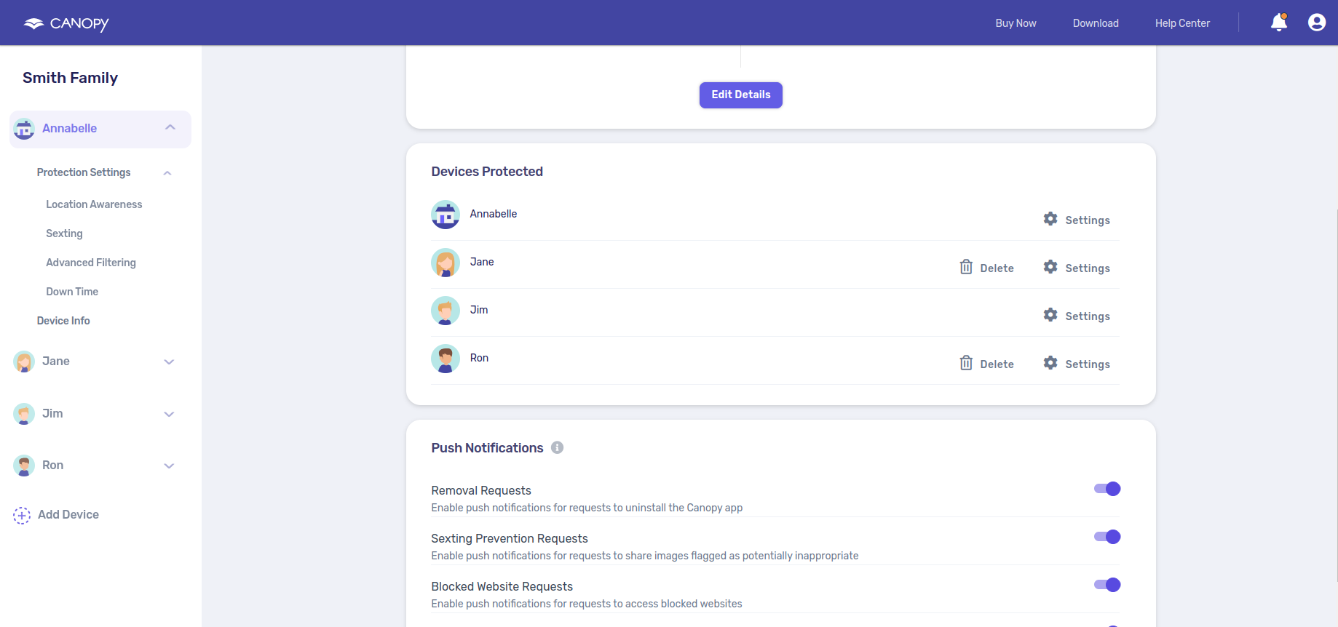Click Delete text in Jane's device row
Screen dimensions: 1338x627
coord(997,268)
